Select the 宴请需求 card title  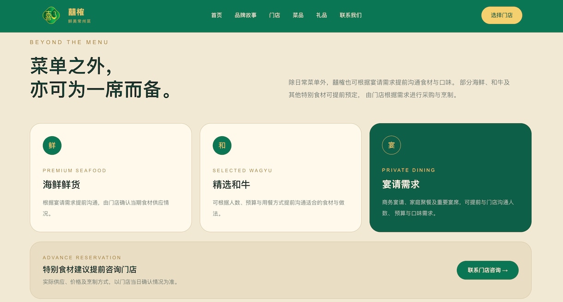click(401, 184)
